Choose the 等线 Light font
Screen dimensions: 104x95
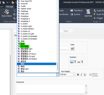pyautogui.click(x=36, y=69)
